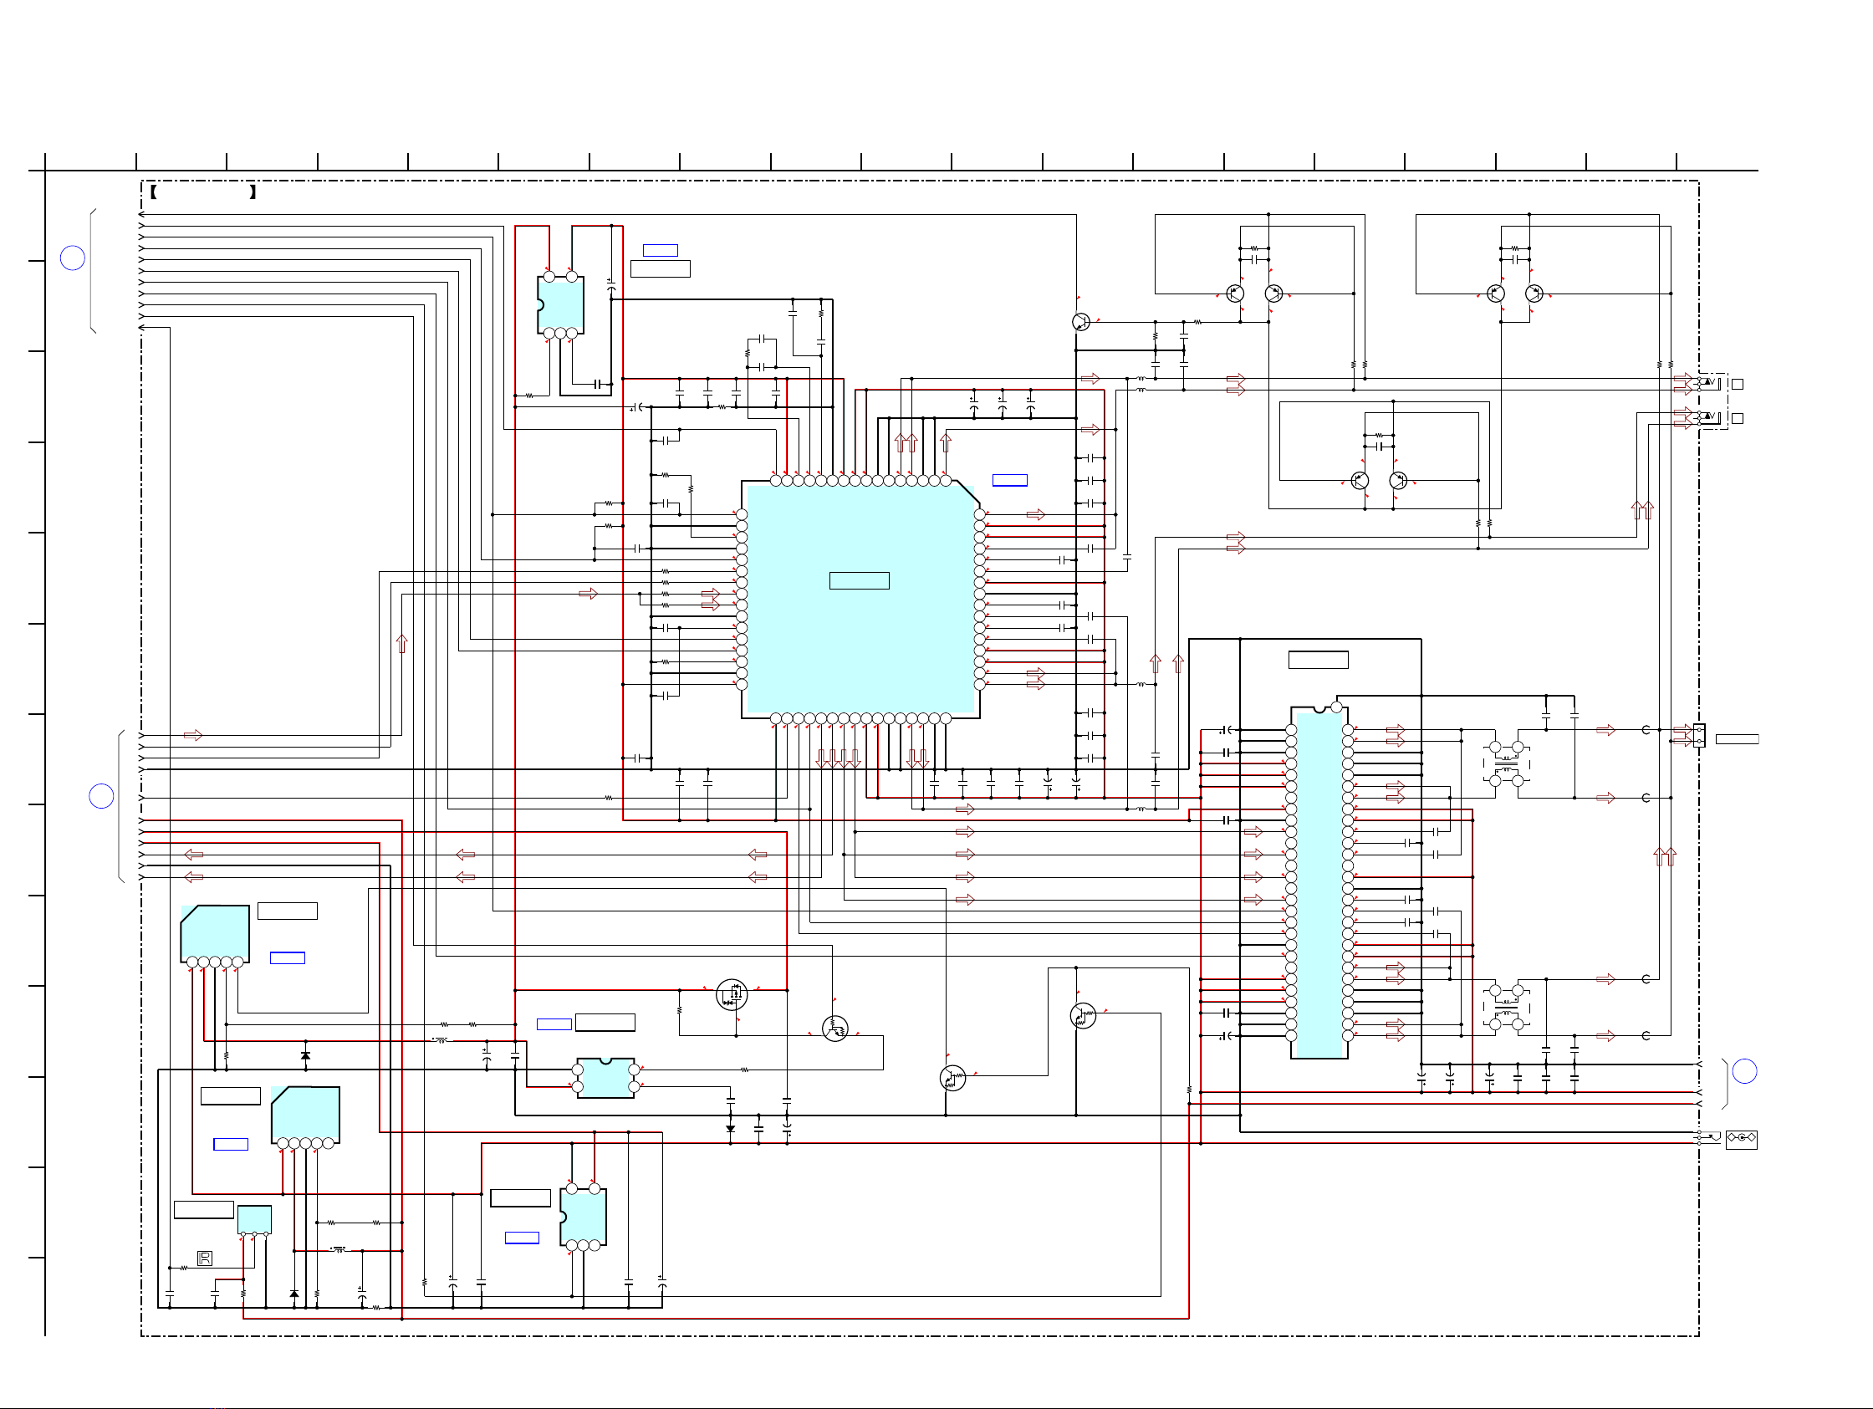This screenshot has height=1409, width=1873.
Task: Select the empty label box inside the central IC
Action: coord(860,581)
